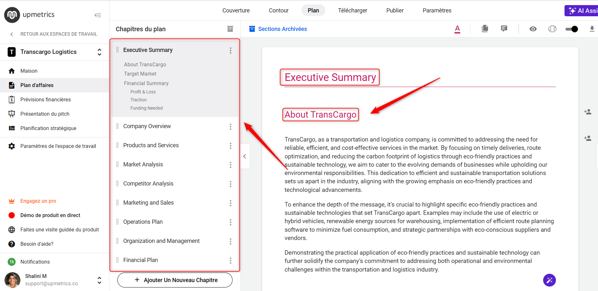598x291 pixels.
Task: Select Financial Summary subsection
Action: click(146, 83)
